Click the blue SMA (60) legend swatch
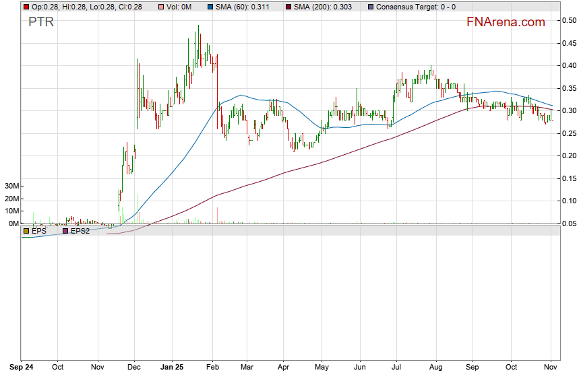 (210, 6)
